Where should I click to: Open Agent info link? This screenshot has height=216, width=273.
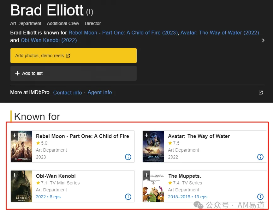[100, 92]
